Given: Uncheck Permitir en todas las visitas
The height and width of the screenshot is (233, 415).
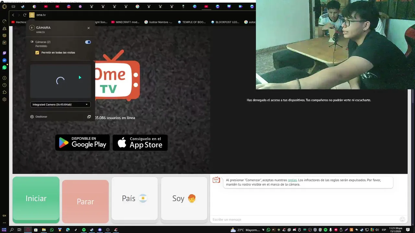Looking at the screenshot, I should tap(37, 53).
